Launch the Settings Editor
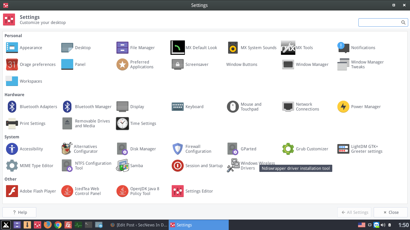This screenshot has height=230, width=410. [x=178, y=191]
